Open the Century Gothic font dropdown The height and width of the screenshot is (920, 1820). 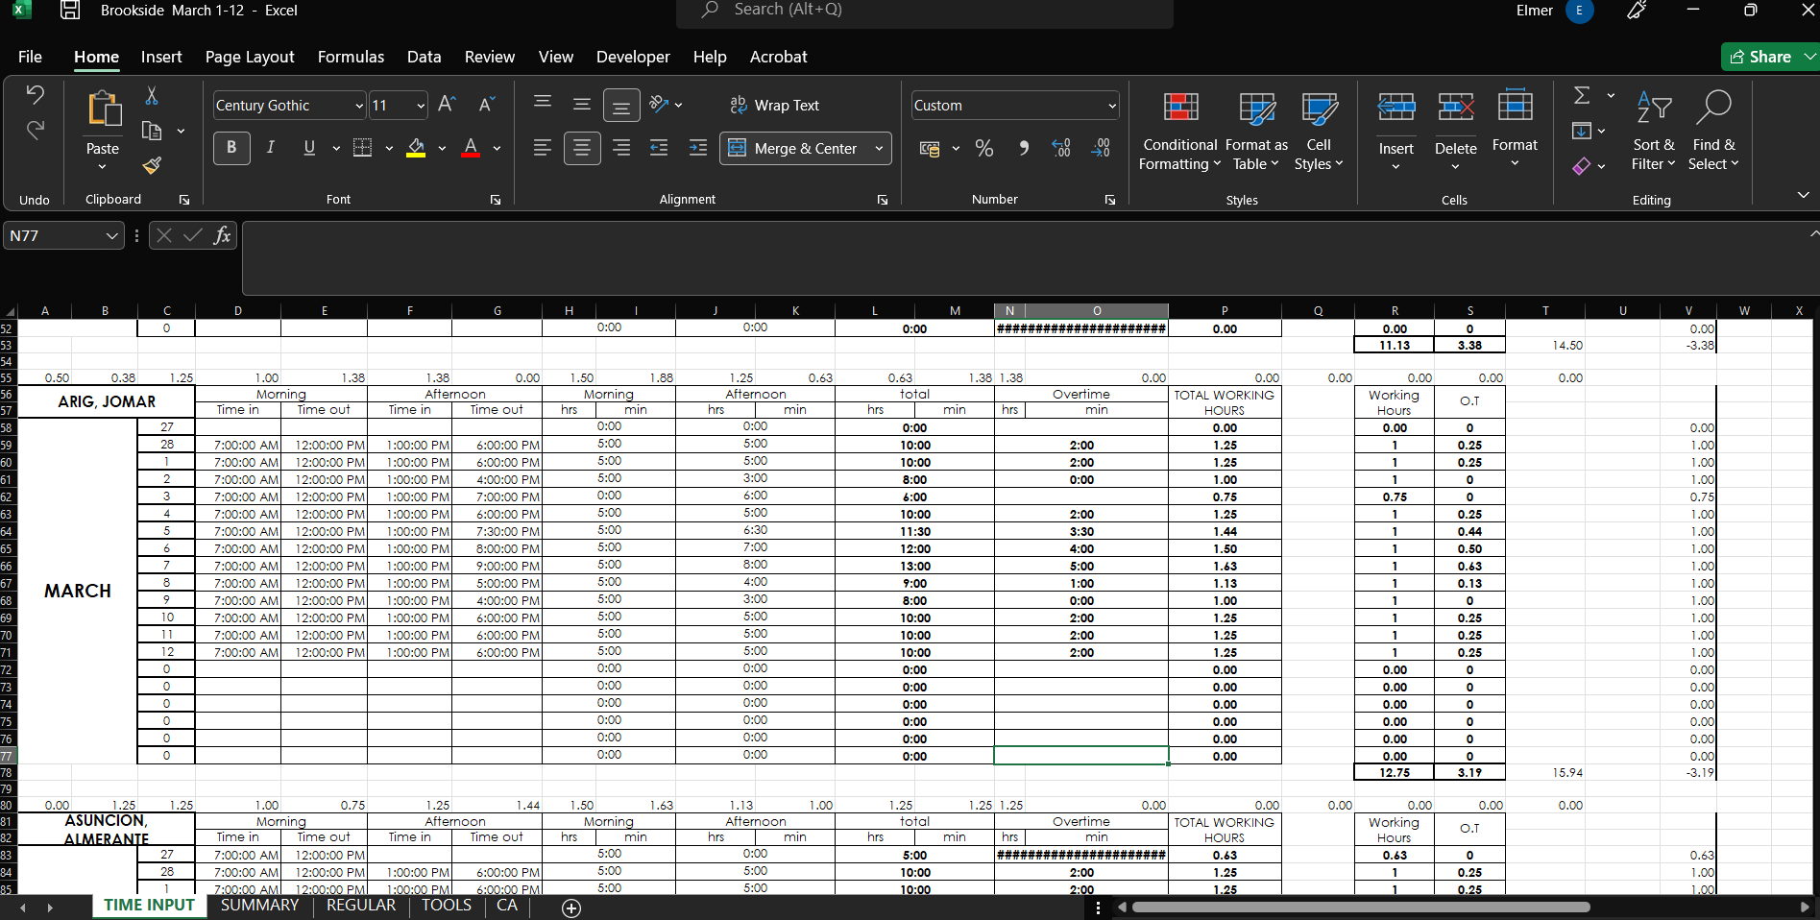[359, 106]
